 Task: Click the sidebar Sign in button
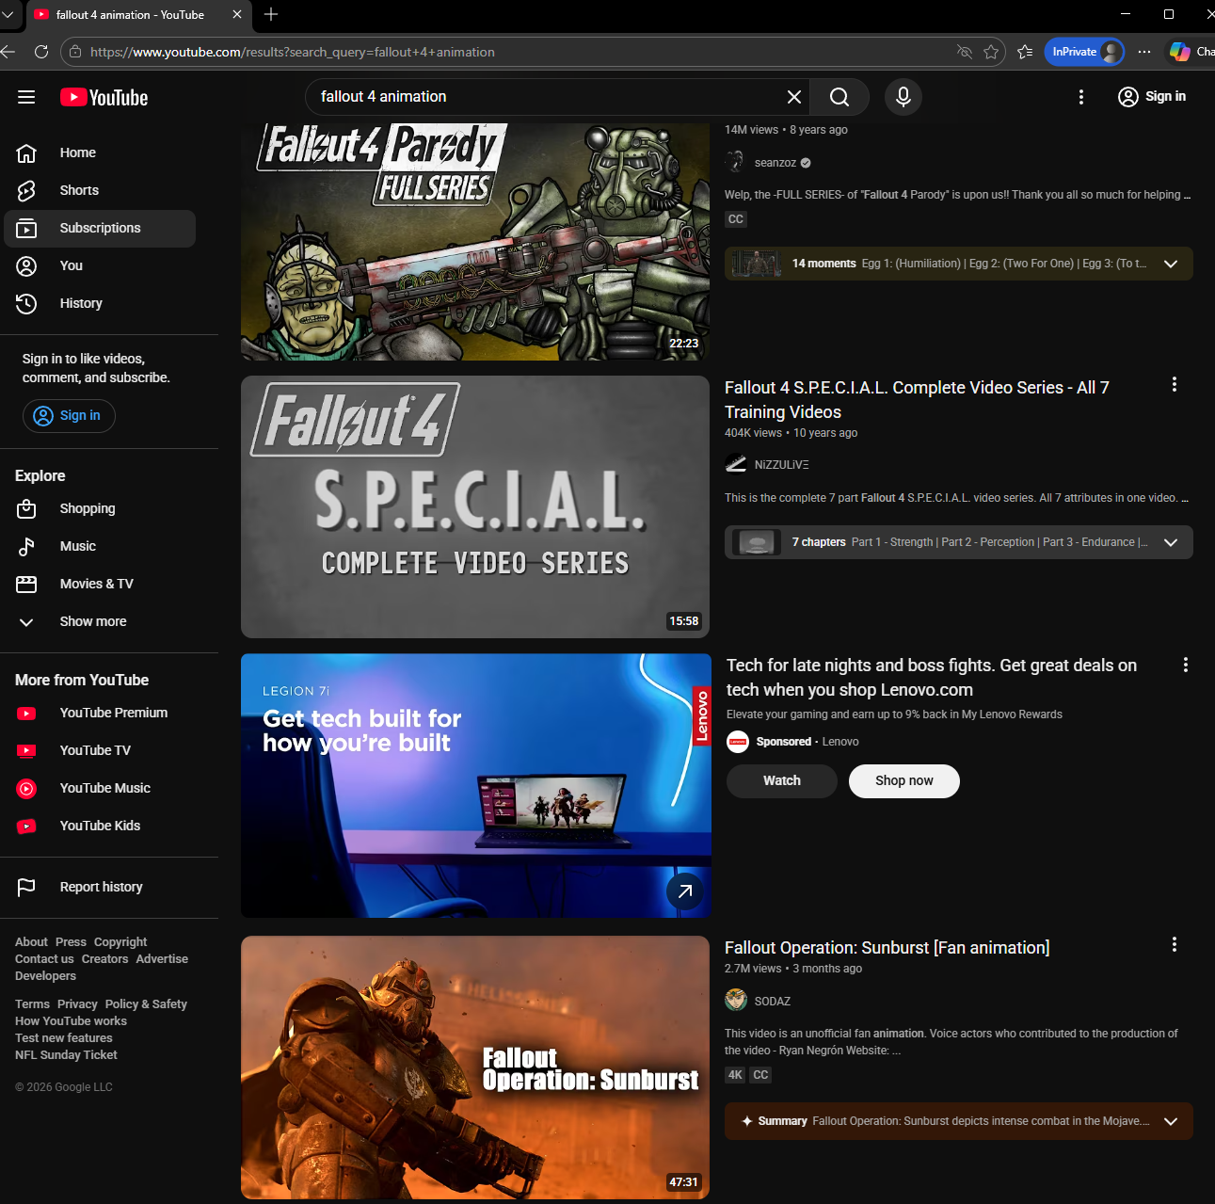[x=69, y=416]
